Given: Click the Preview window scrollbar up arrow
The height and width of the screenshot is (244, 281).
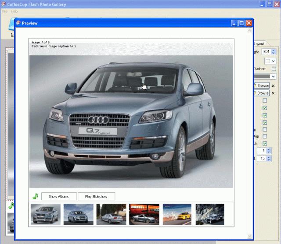Looking at the screenshot, I should click(x=249, y=31).
